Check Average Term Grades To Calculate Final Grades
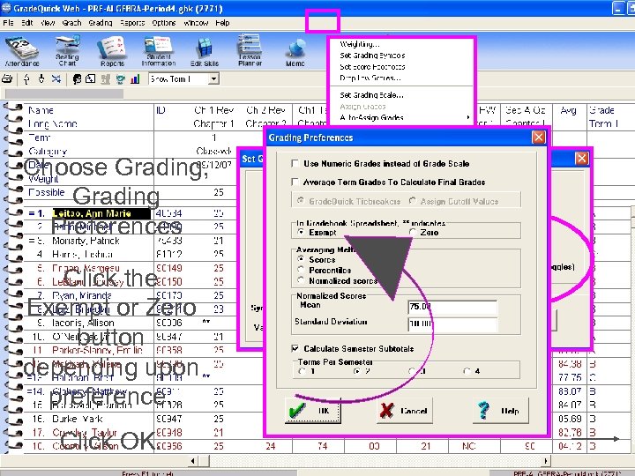This screenshot has width=635, height=476. 295,182
